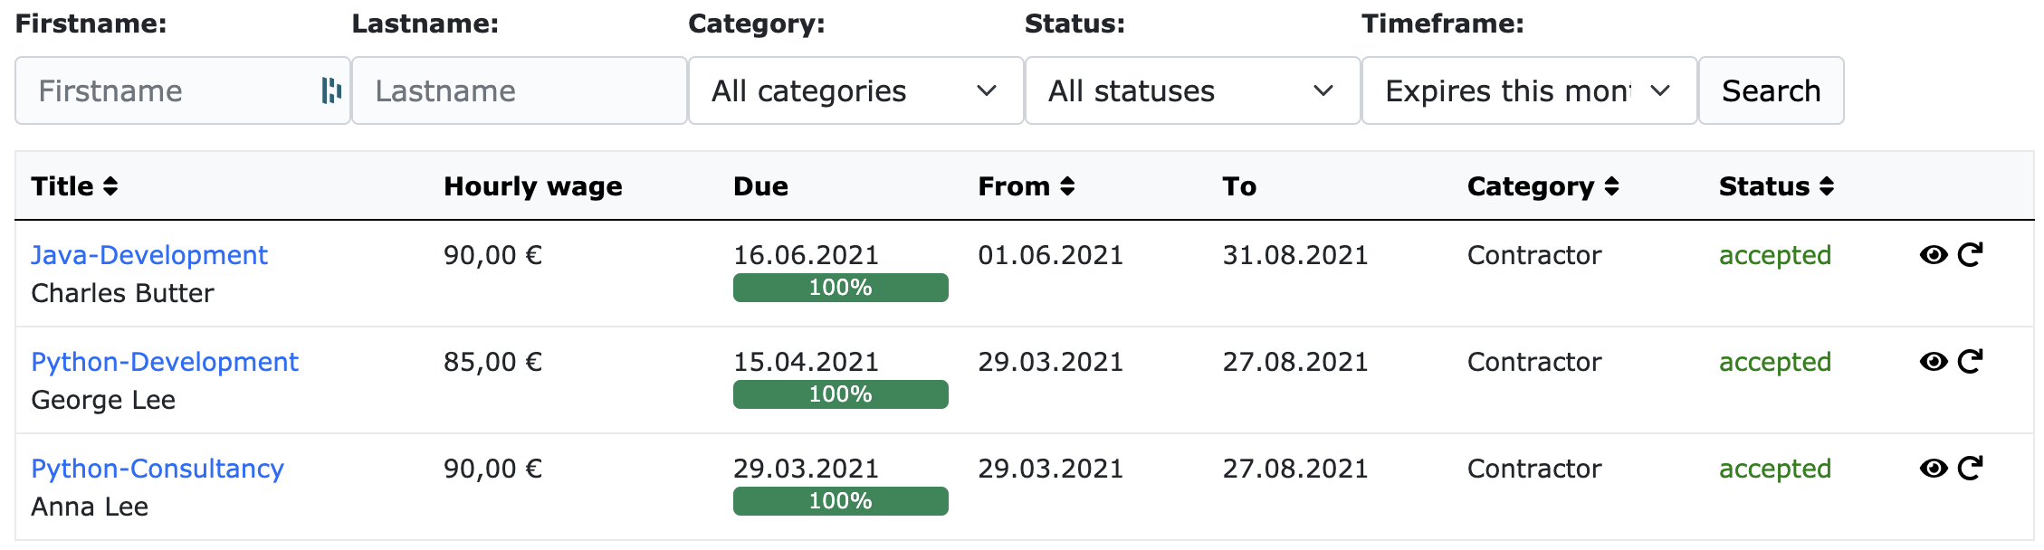Toggle sorting on the From column
The image size is (2044, 550).
[1027, 185]
